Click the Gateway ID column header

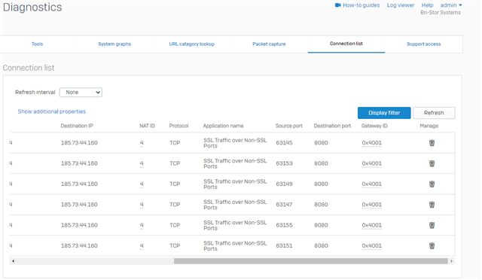(x=374, y=126)
